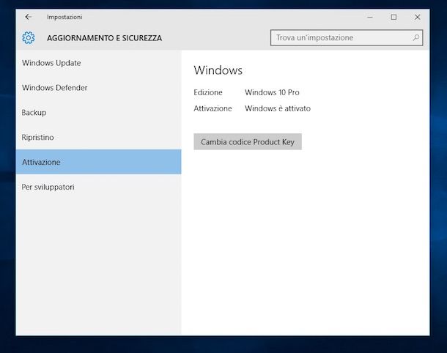Select the Attivazione sidebar item

pyautogui.click(x=99, y=162)
